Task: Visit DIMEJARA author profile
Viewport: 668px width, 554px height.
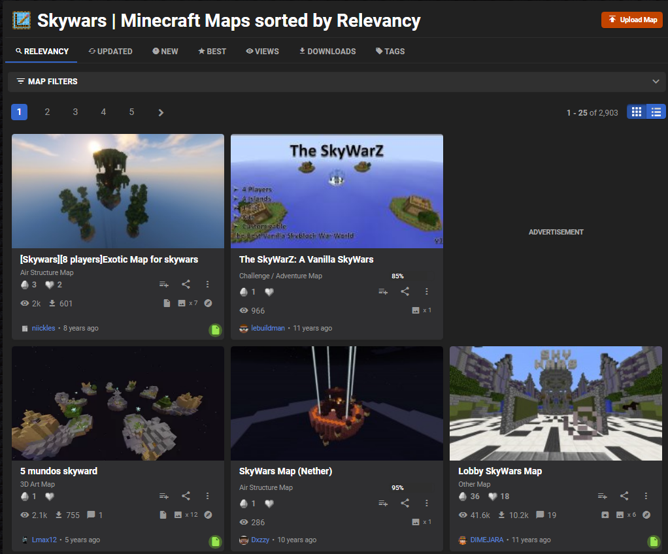Action: click(x=487, y=540)
